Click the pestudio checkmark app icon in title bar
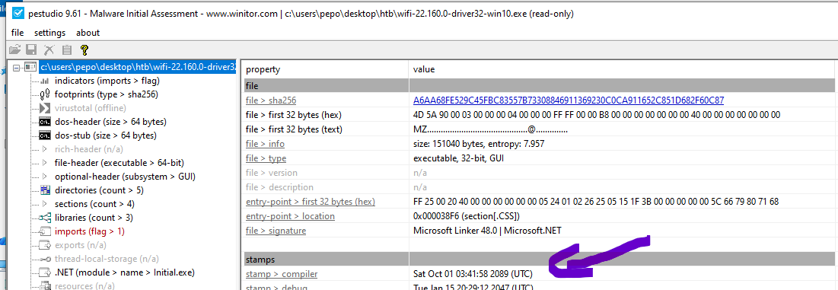 (x=18, y=14)
